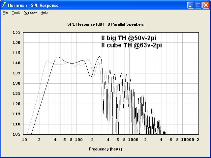211x158 pixels.
Task: Click the 100 label on frequency axis
Action: pos(79,140)
